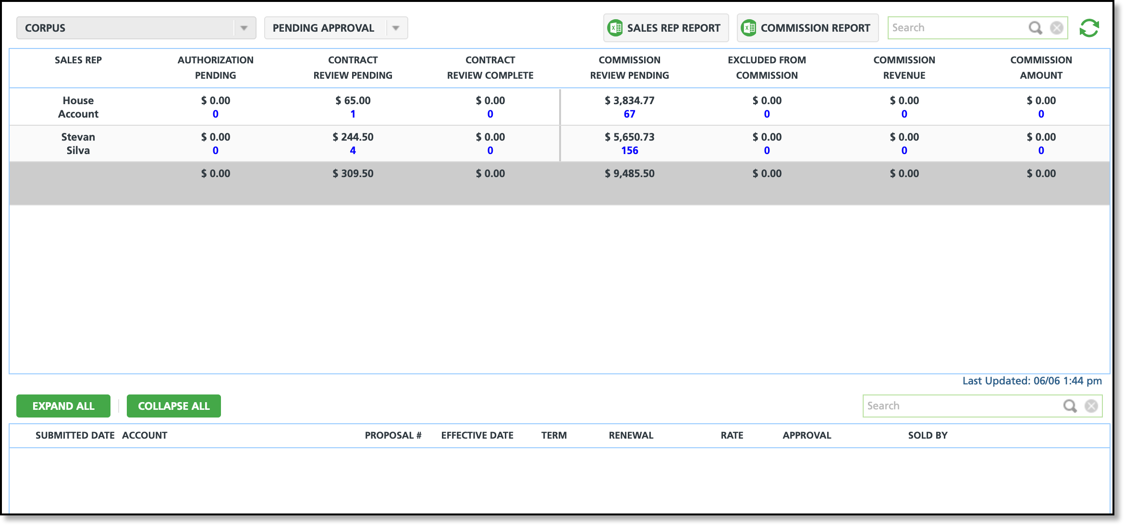Open the CORPUS dropdown arrow
This screenshot has width=1124, height=525.
tap(244, 28)
